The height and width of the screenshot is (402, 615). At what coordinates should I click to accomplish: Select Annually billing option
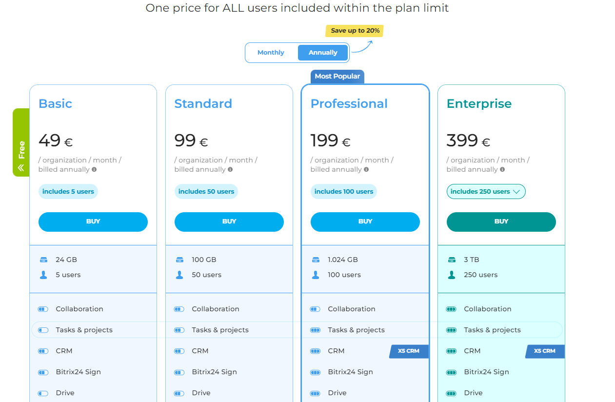click(323, 53)
